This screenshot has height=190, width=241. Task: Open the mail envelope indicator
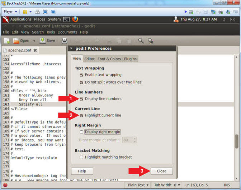[x=232, y=19]
